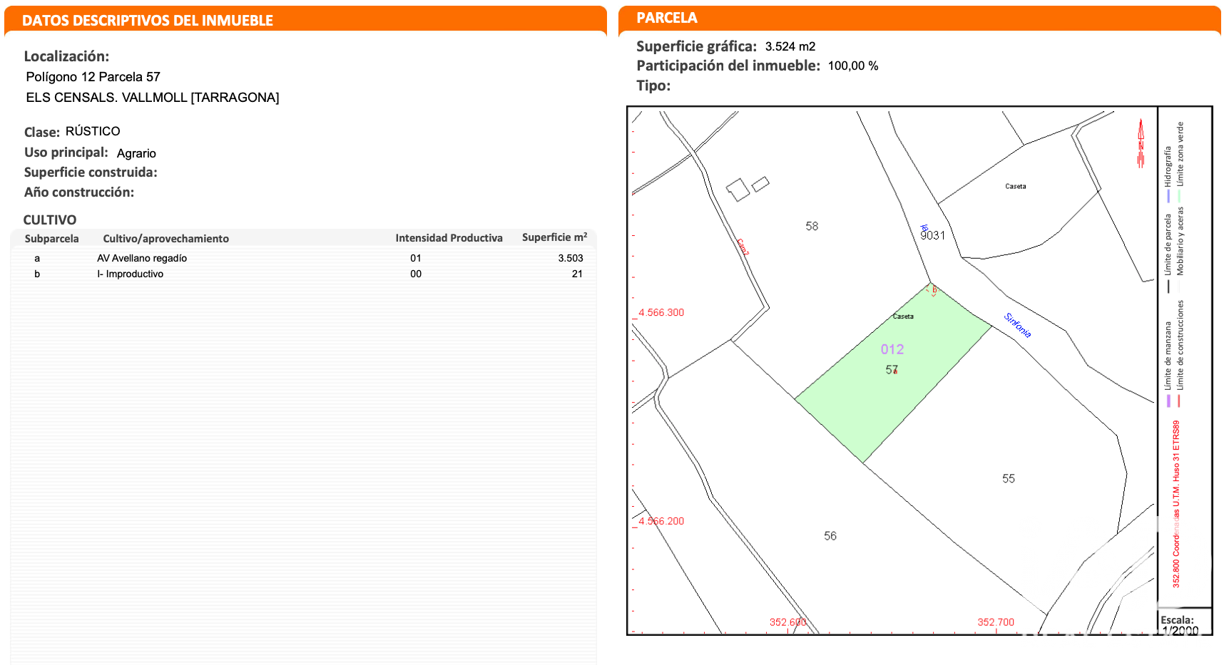
Task: Click the surface value '21' of subparcela b
Action: coord(577,274)
